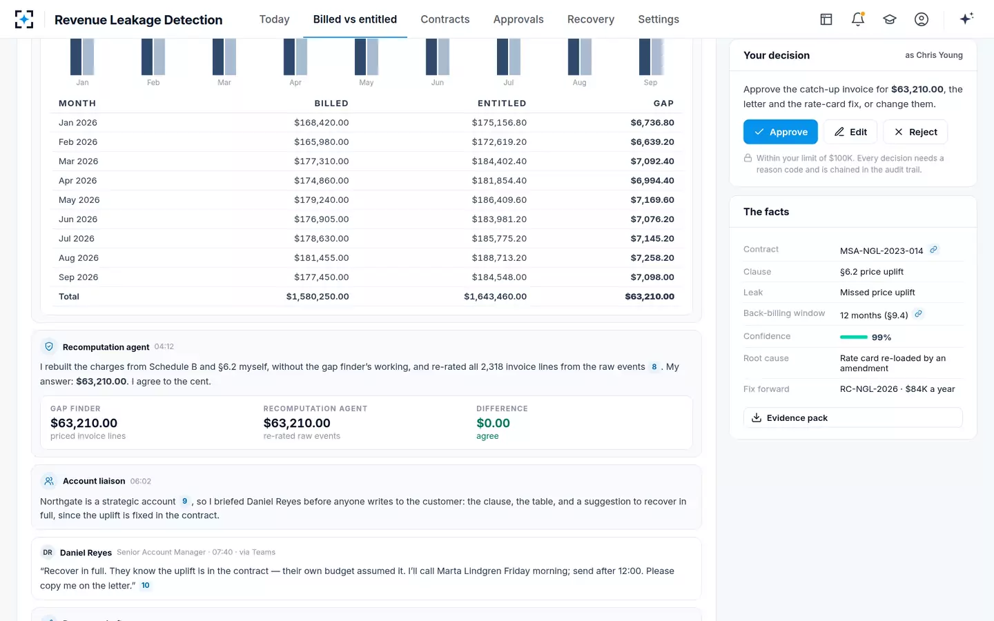Open the notifications bell
Image resolution: width=994 pixels, height=621 pixels.
858,19
